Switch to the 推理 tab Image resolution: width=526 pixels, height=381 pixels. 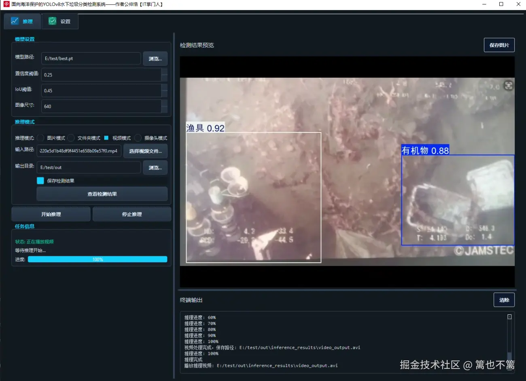22,21
